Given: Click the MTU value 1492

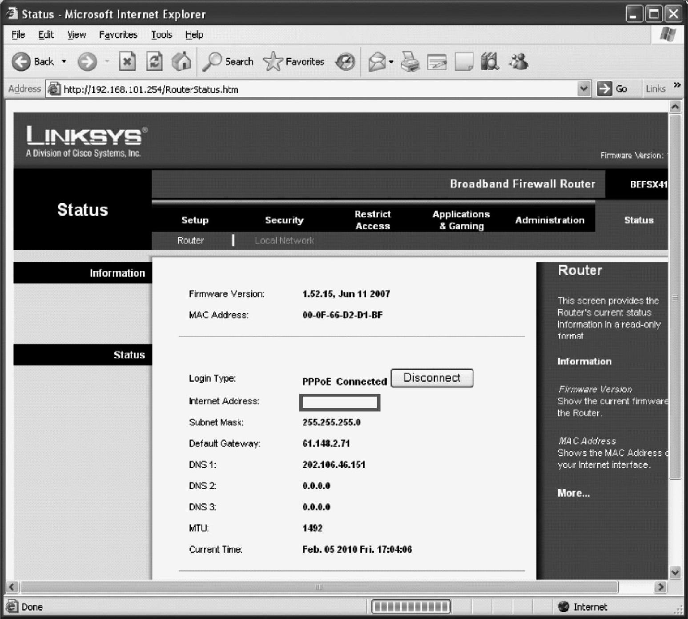Looking at the screenshot, I should (x=312, y=528).
